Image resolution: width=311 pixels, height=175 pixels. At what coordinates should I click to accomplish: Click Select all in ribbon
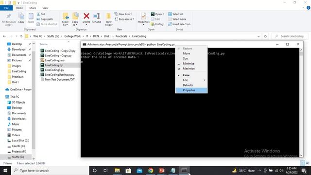pyautogui.click(x=175, y=14)
